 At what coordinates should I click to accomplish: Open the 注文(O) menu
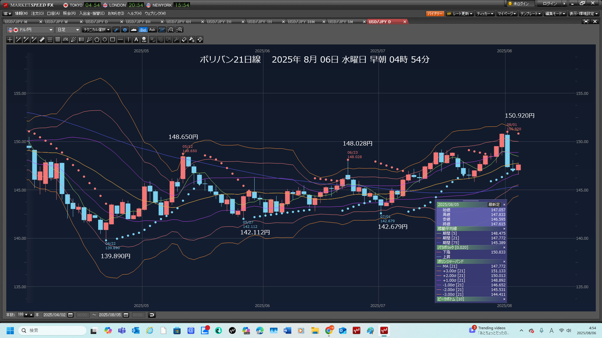point(38,13)
